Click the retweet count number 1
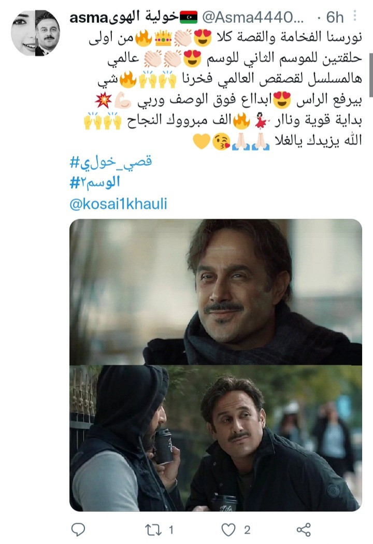 point(171,530)
